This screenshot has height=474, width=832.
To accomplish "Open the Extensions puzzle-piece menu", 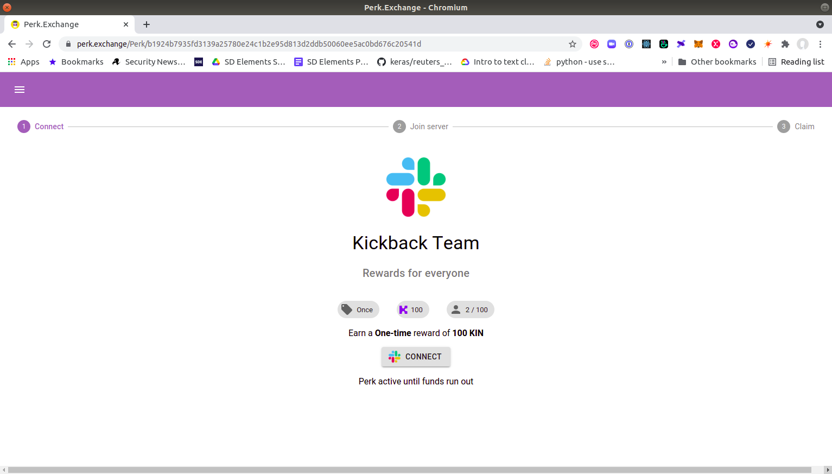I will click(785, 44).
